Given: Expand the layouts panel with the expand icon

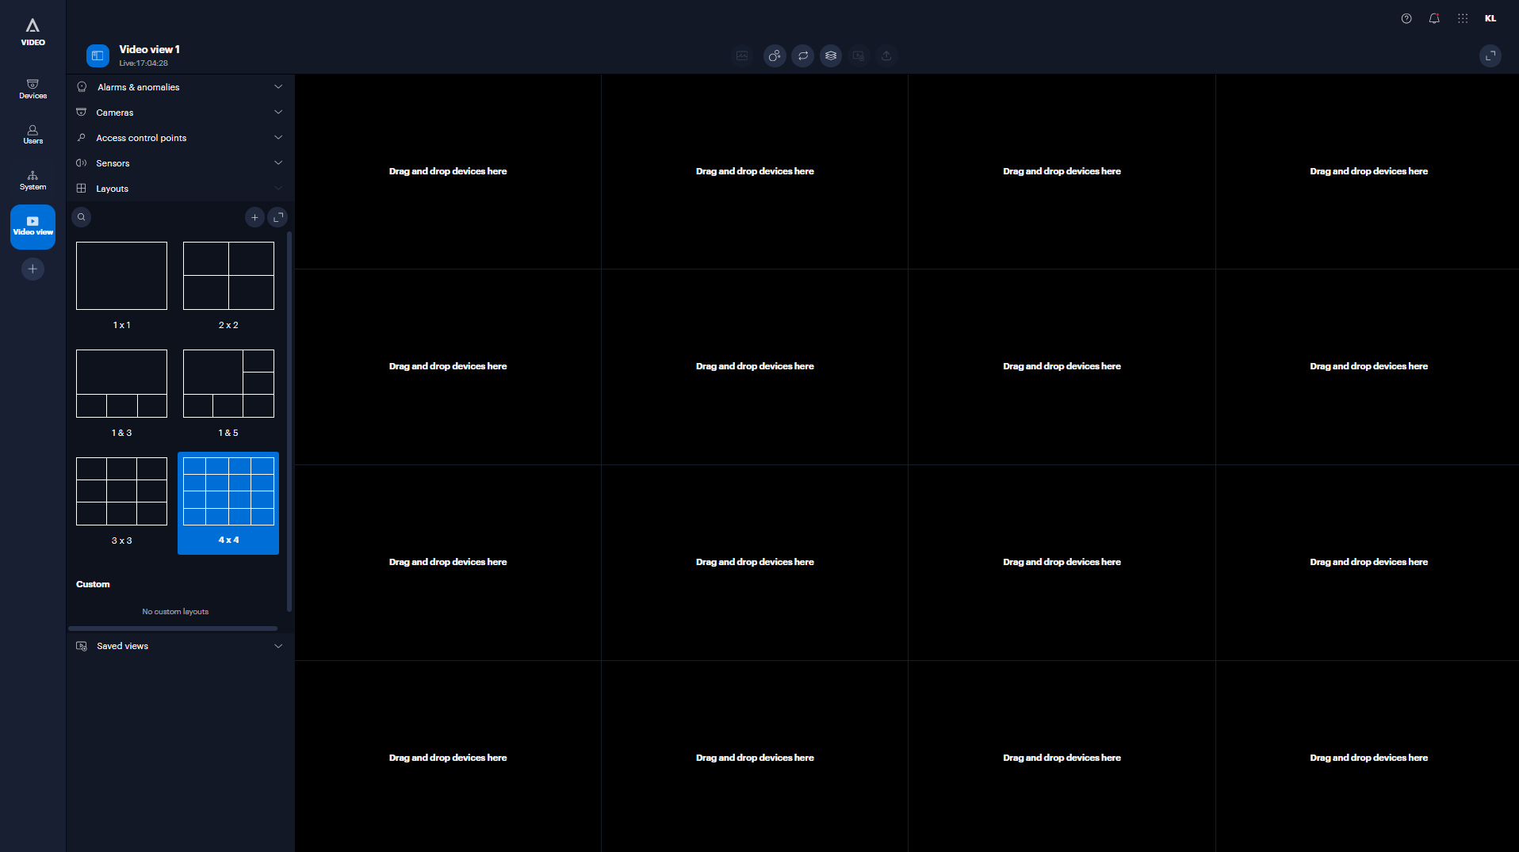Looking at the screenshot, I should click(x=277, y=217).
